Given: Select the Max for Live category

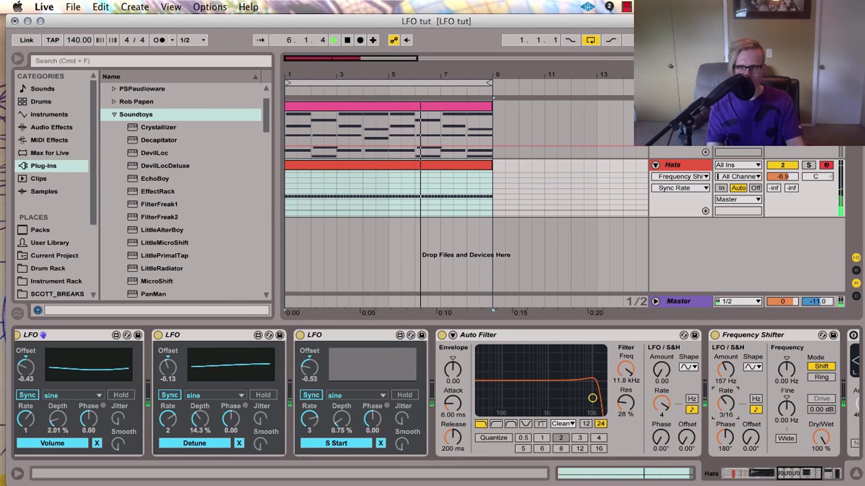Looking at the screenshot, I should 49,153.
